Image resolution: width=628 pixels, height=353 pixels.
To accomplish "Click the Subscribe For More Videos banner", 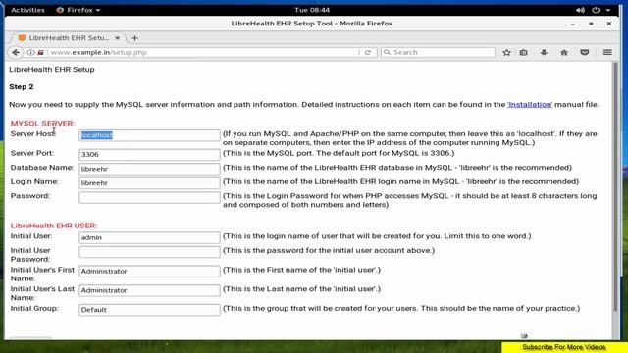I will [x=564, y=347].
